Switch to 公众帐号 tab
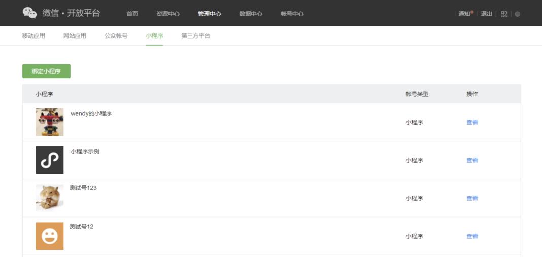This screenshot has width=542, height=257. (x=116, y=35)
